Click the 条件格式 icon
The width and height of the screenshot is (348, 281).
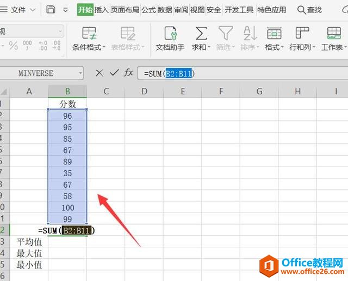[89, 33]
